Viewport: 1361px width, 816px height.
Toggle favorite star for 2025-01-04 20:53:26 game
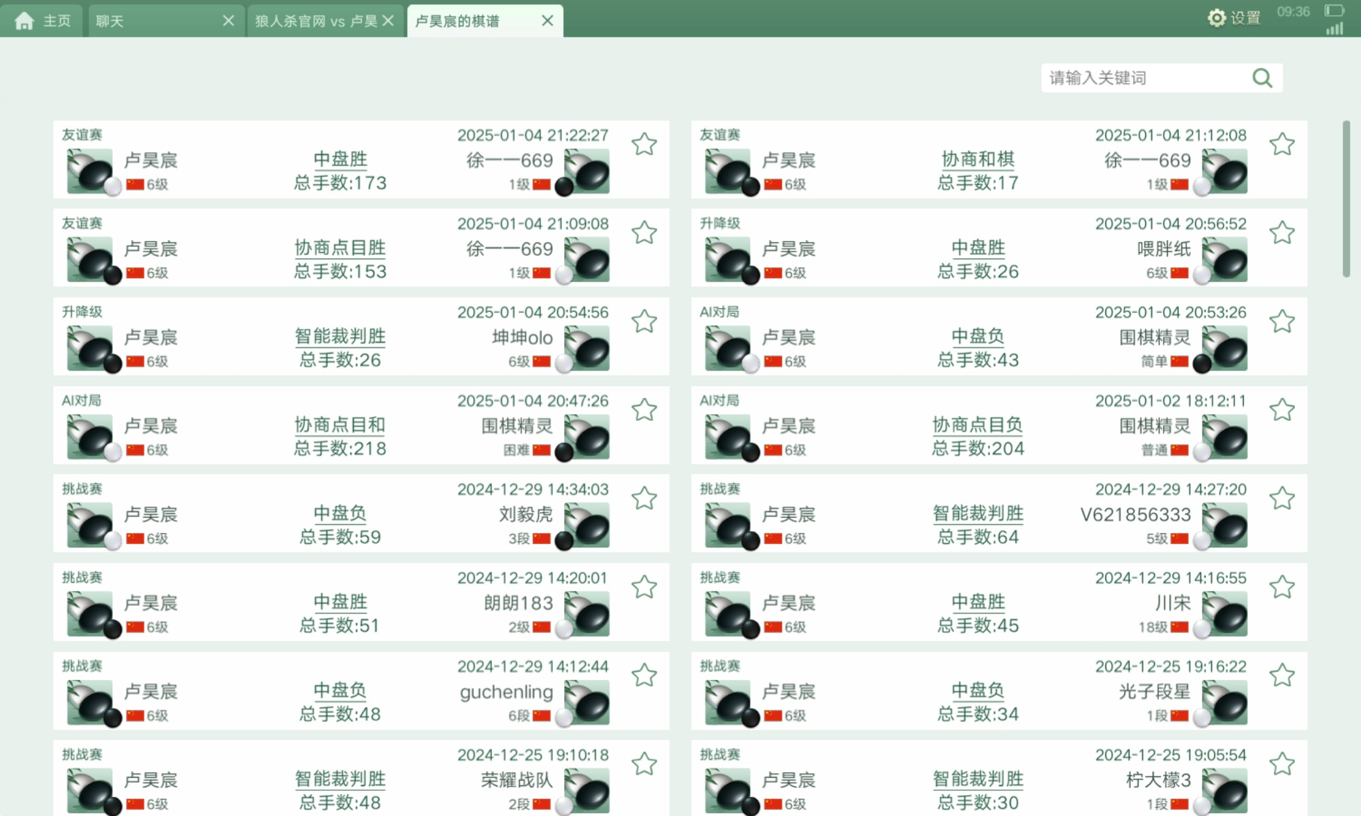(x=1282, y=321)
